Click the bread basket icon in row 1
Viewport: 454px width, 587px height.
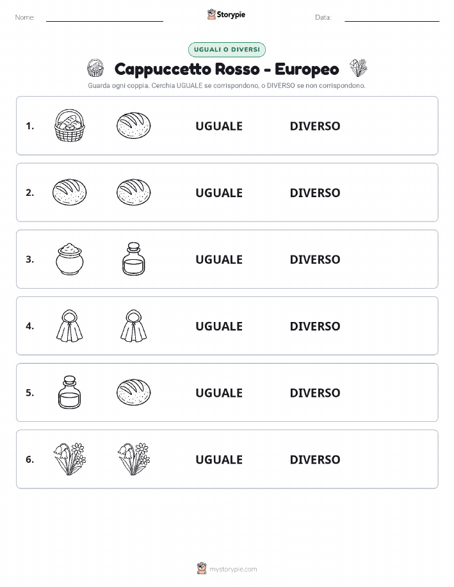69,125
